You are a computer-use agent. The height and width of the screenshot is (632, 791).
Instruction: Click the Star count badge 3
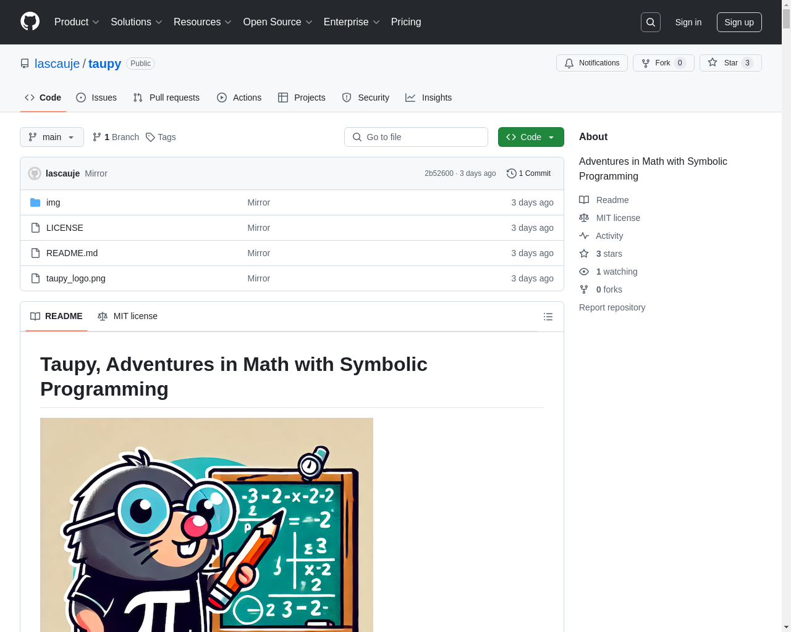coord(747,63)
